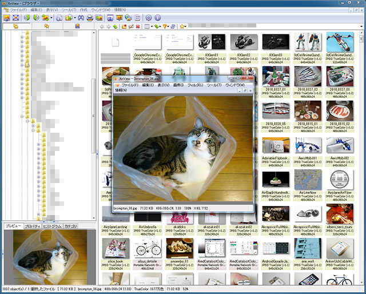
Task: Click the printer icon in toolbar
Action: click(x=90, y=18)
